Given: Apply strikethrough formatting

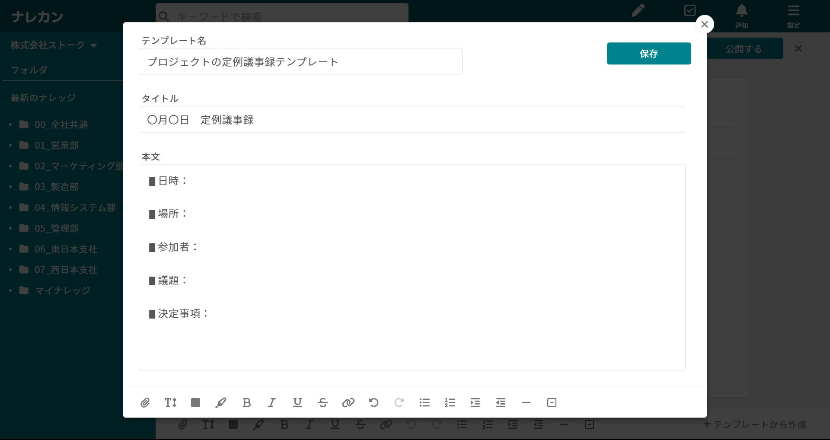Looking at the screenshot, I should click(x=323, y=403).
